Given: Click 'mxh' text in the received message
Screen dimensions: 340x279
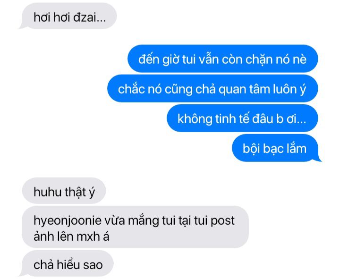Looking at the screenshot, I should 88,237.
